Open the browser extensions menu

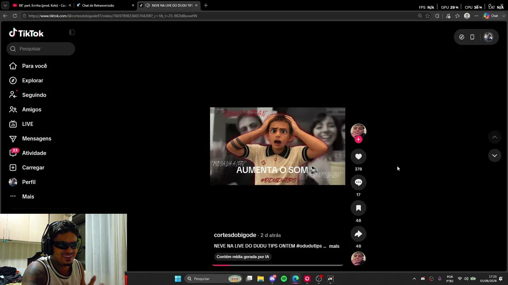pos(437,16)
